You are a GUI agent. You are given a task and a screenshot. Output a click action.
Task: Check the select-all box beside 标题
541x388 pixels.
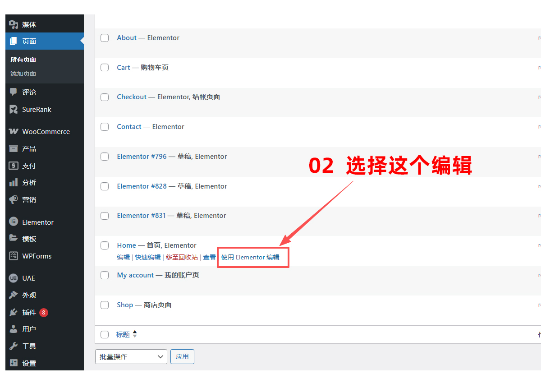tap(105, 334)
